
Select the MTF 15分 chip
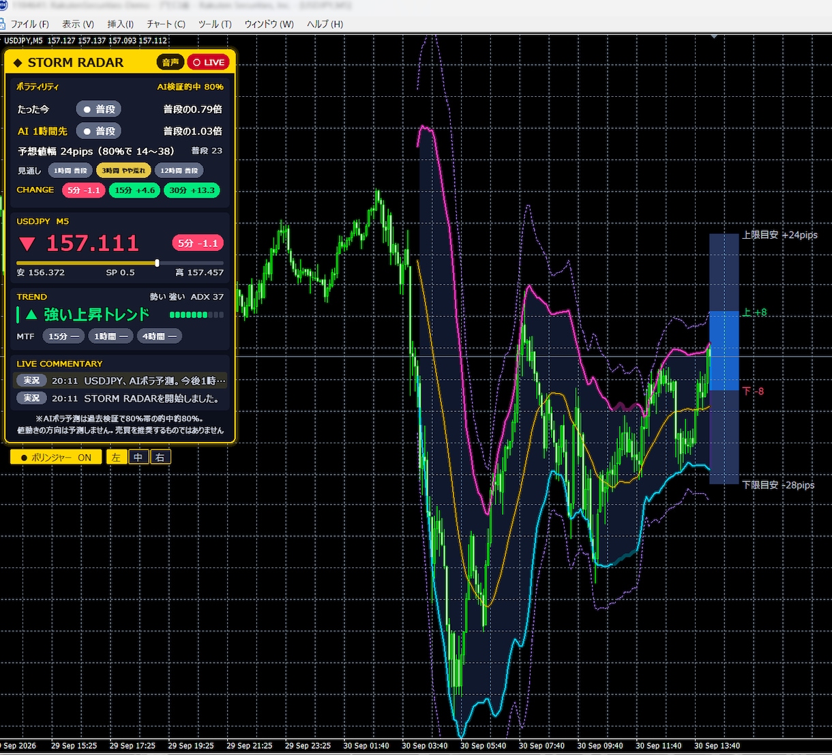tap(63, 336)
